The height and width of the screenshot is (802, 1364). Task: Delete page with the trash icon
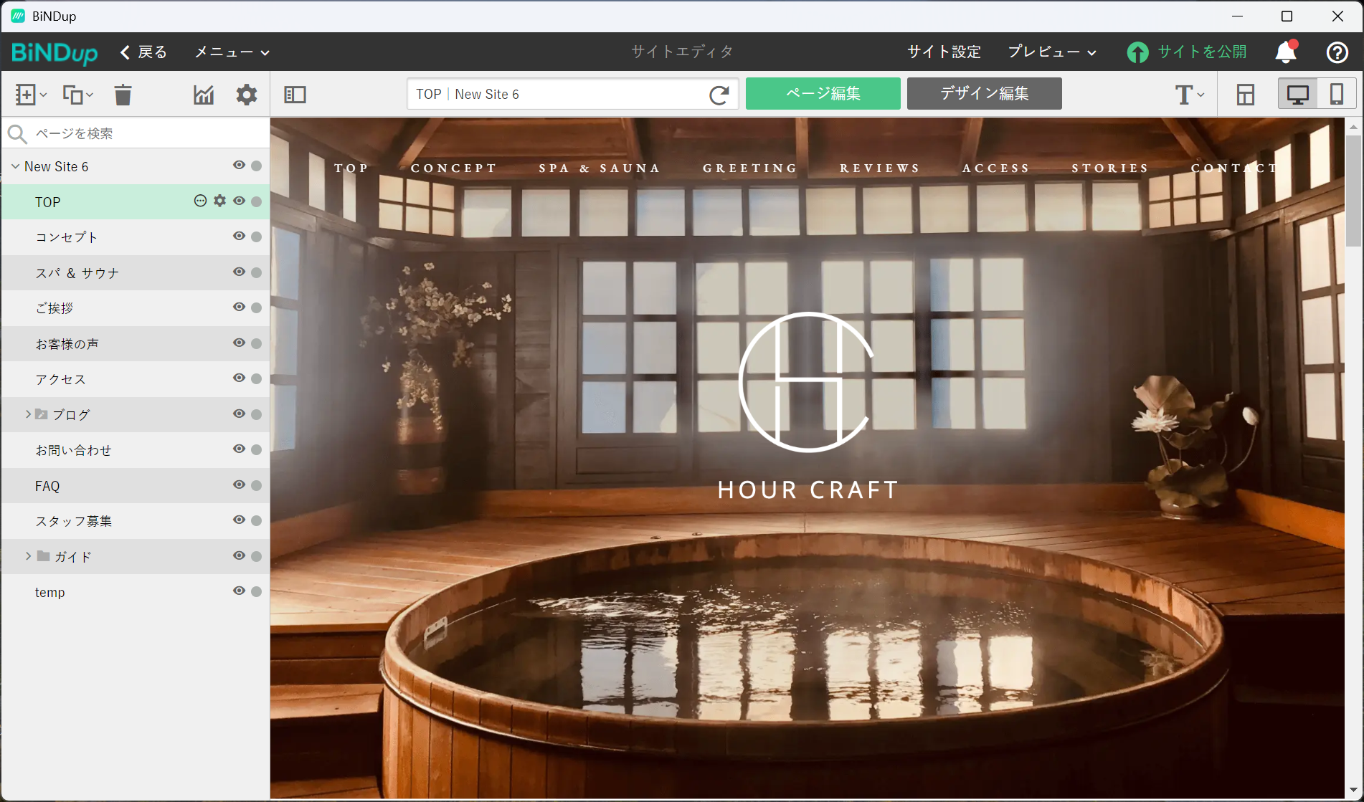(123, 95)
